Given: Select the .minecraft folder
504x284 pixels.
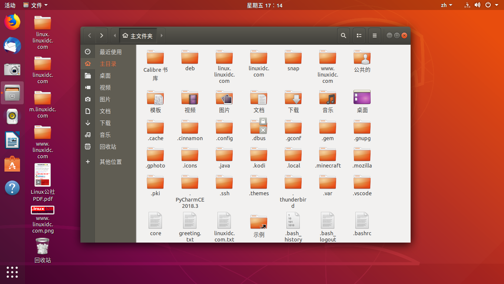Looking at the screenshot, I should [328, 155].
